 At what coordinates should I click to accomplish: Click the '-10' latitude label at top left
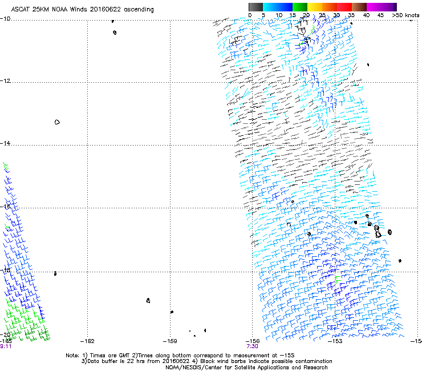tap(5, 18)
